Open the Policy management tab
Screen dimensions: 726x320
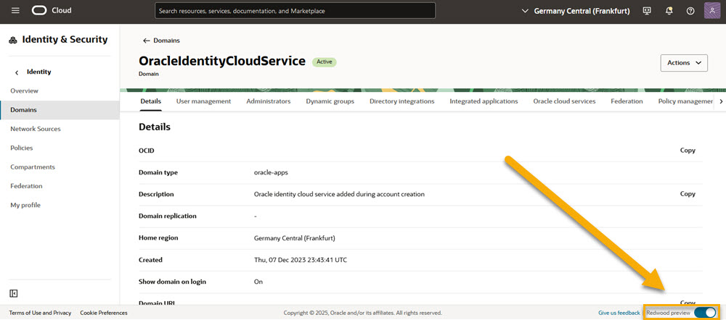pos(685,101)
